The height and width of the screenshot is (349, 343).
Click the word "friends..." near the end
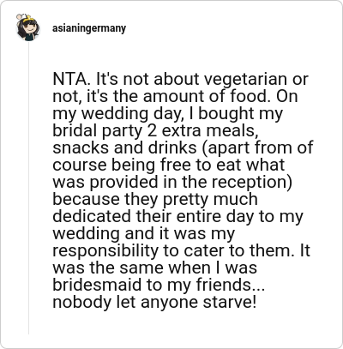(230, 285)
